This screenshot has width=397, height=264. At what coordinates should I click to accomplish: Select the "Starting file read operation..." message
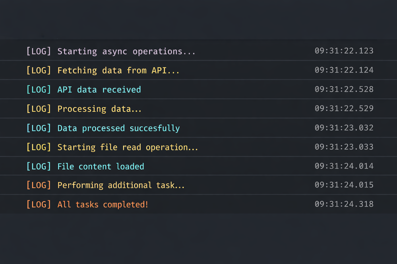pos(127,147)
